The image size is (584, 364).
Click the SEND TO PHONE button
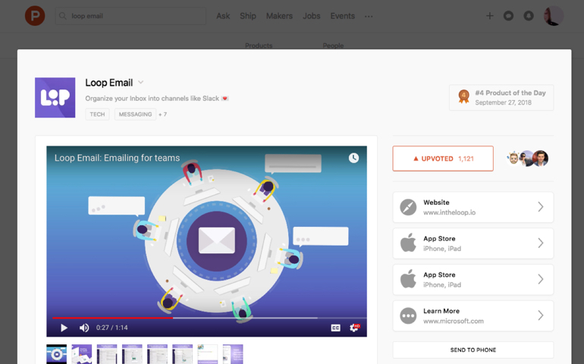pos(473,350)
